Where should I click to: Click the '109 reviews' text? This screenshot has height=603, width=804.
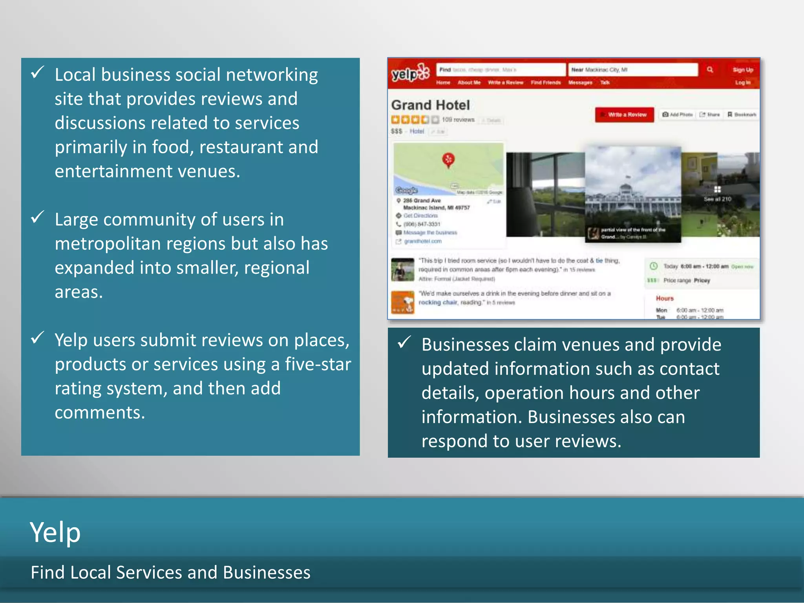pyautogui.click(x=458, y=120)
